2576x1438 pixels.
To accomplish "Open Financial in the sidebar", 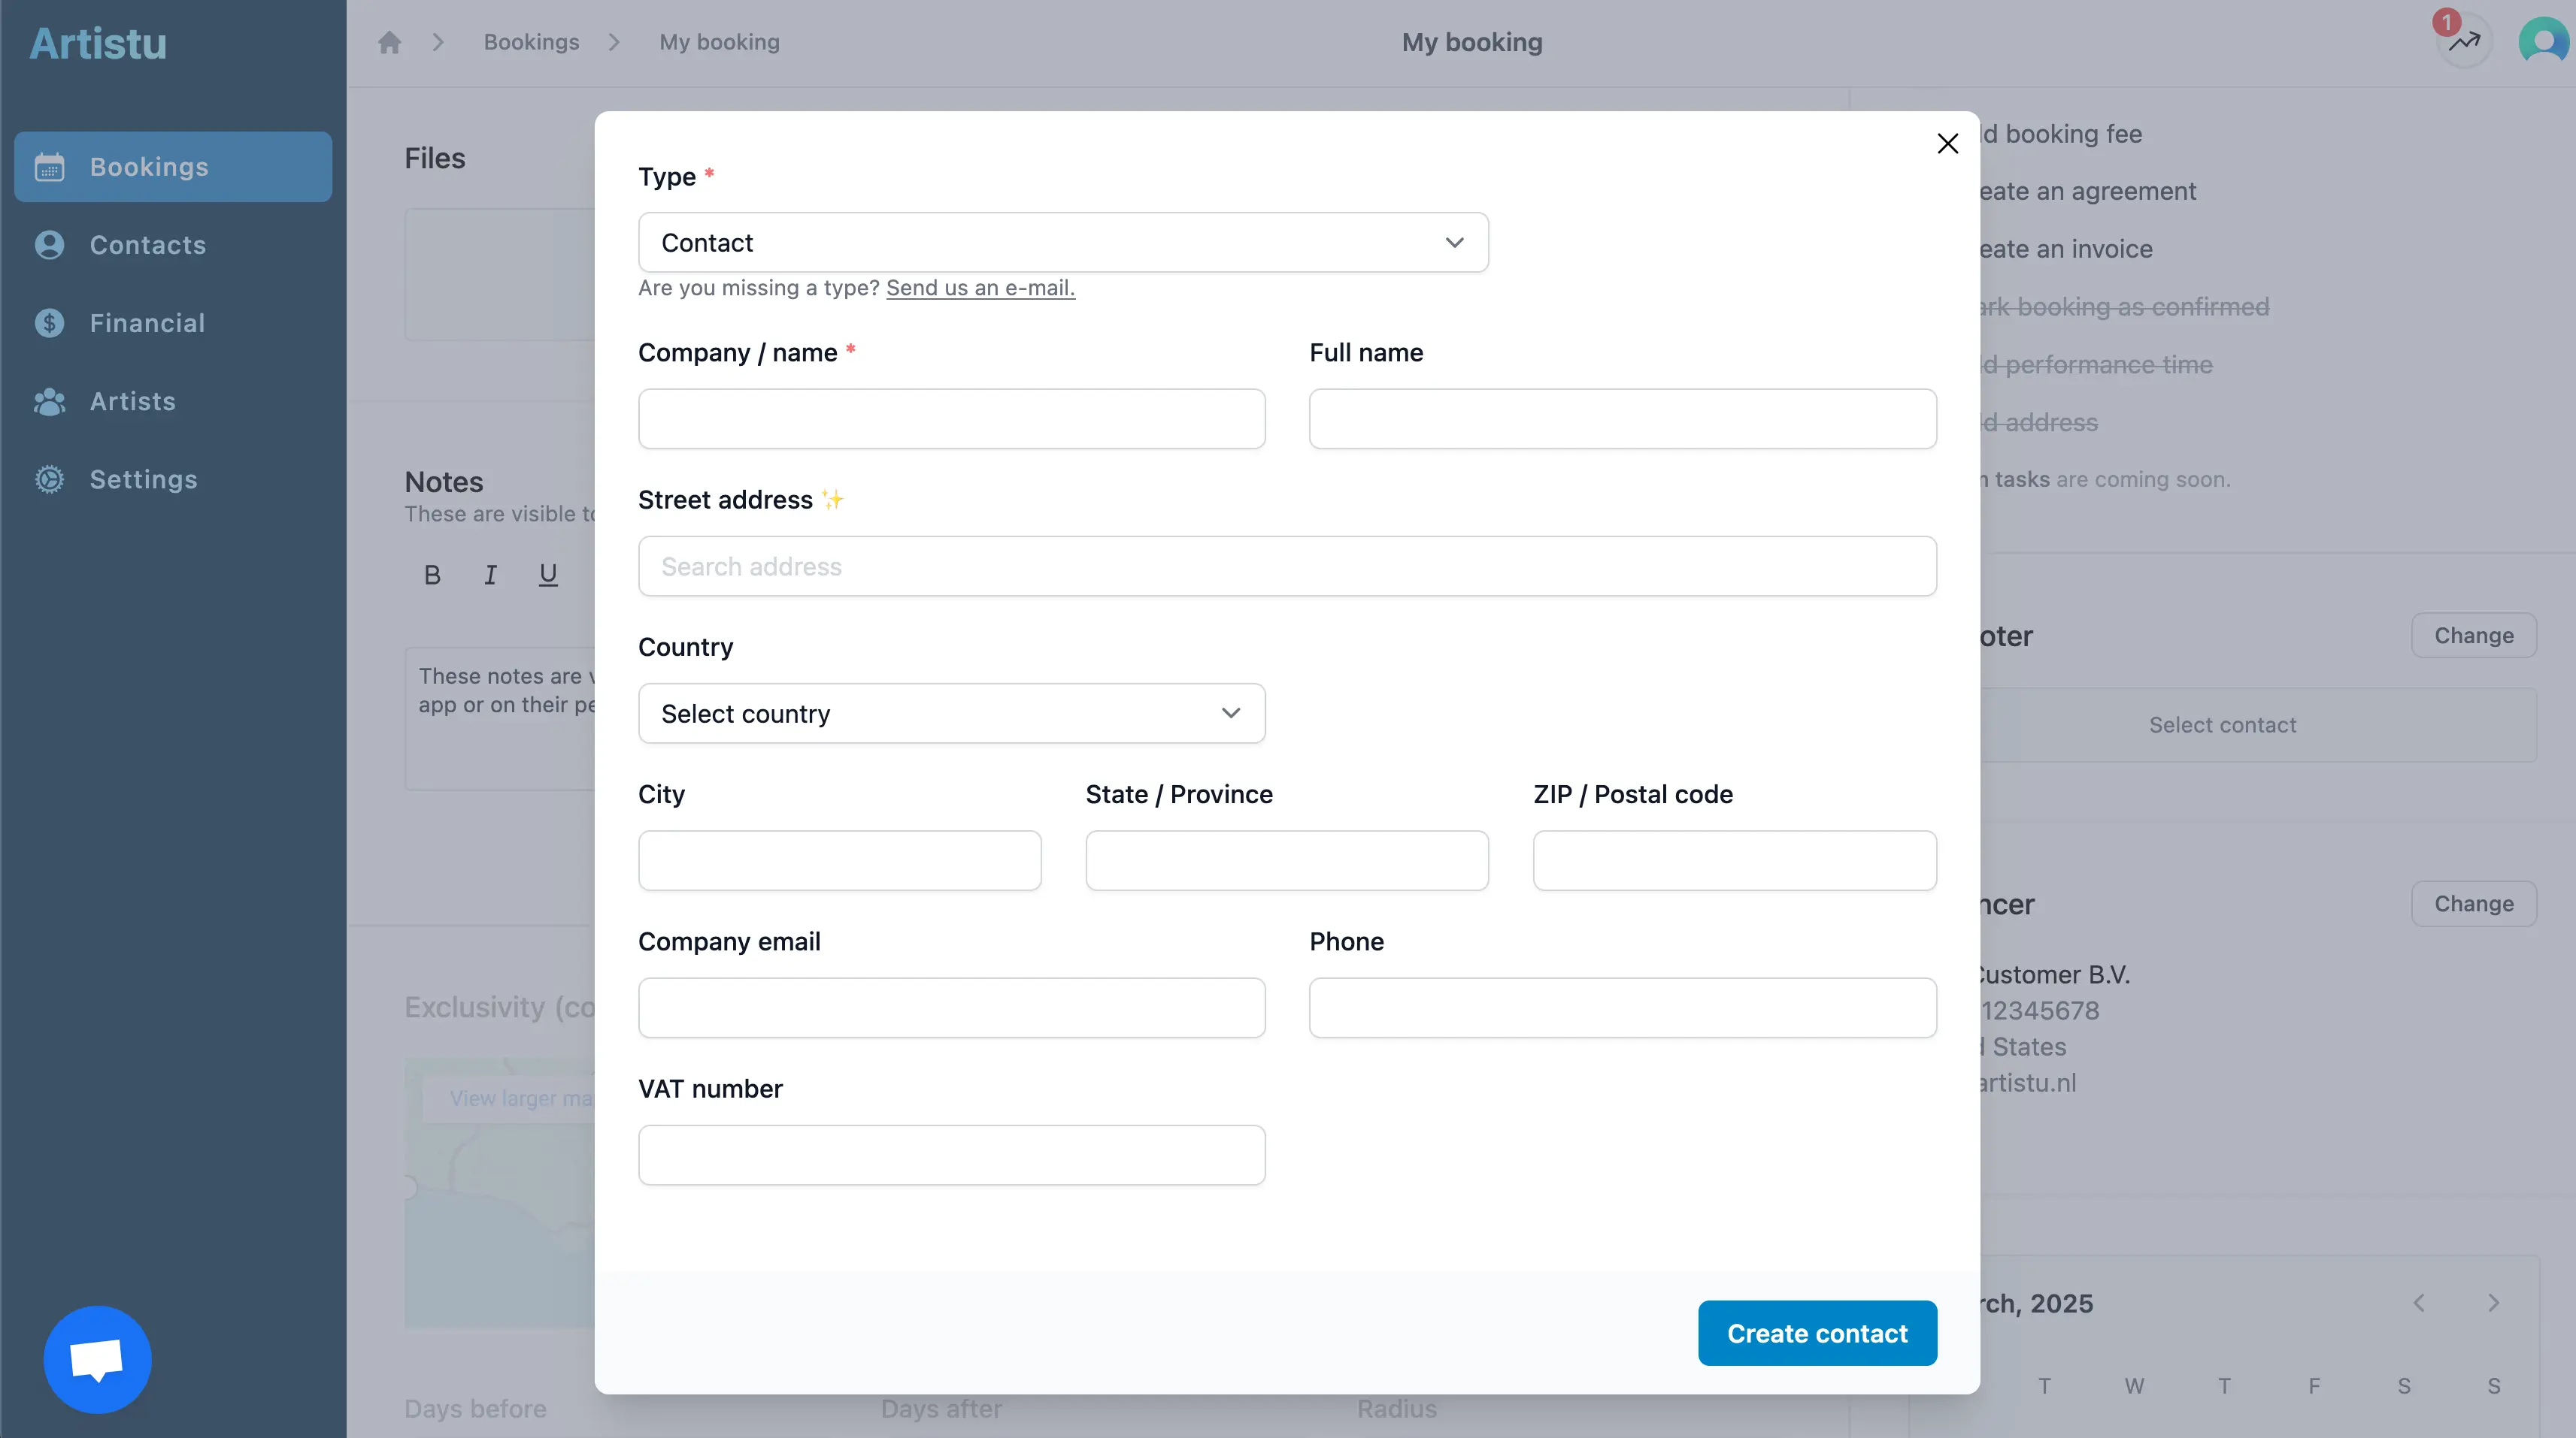I will click(147, 323).
